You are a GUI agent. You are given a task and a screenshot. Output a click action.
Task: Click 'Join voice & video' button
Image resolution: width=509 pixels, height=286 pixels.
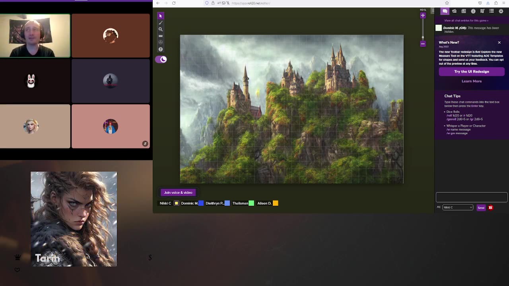tap(178, 193)
